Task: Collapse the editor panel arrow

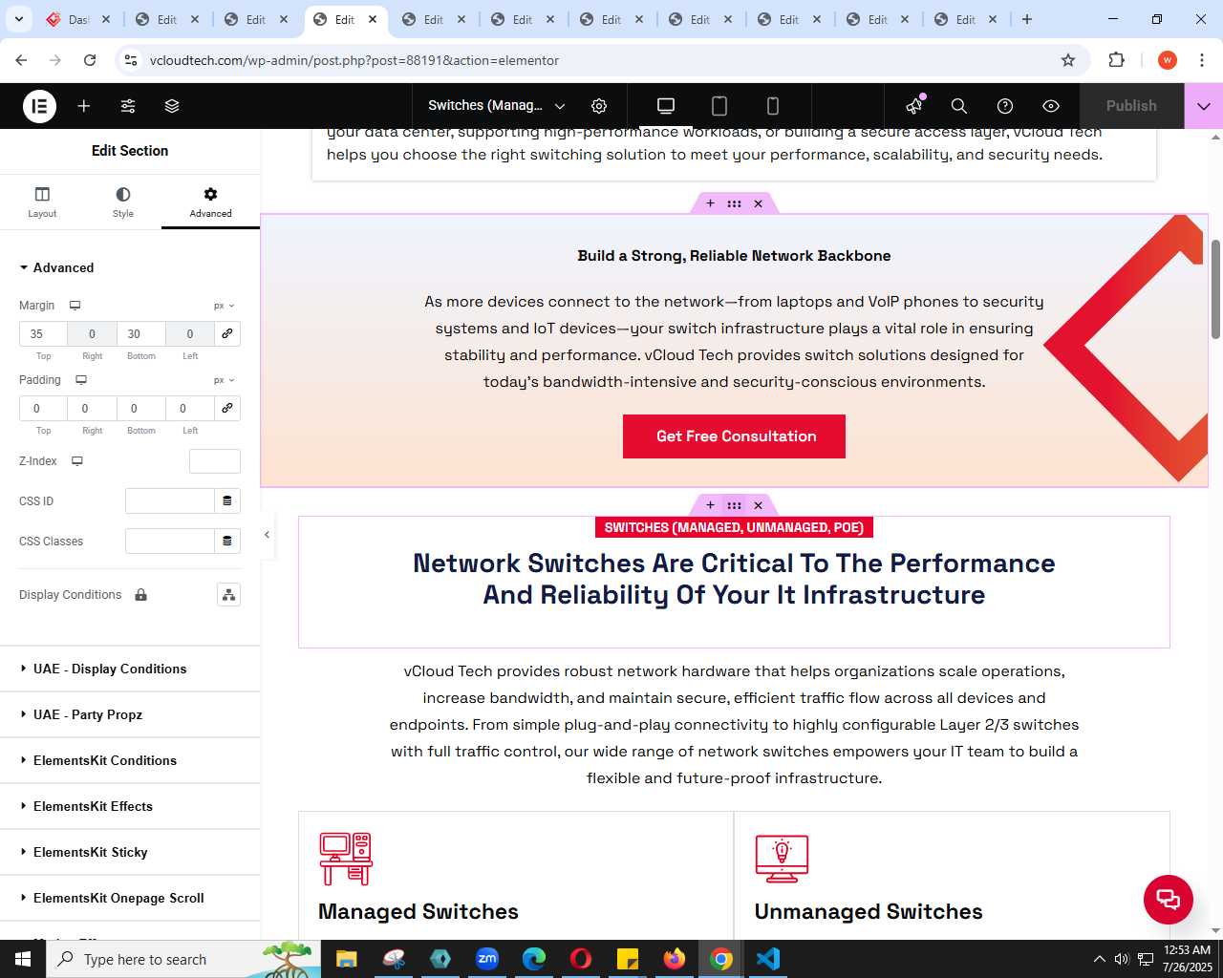Action: 267,535
